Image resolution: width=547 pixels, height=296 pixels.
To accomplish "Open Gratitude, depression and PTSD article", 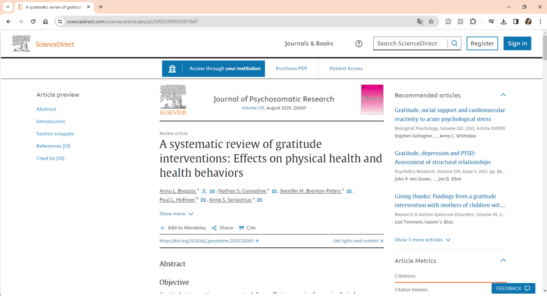I will click(443, 158).
